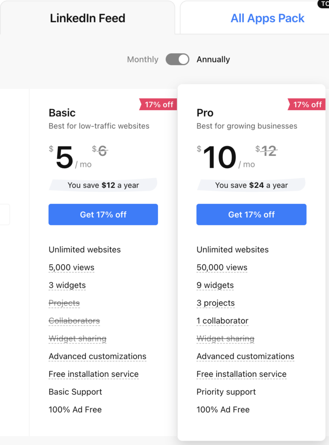The image size is (329, 445).
Task: Click the Pro plan 17% off badge
Action: pos(307,105)
